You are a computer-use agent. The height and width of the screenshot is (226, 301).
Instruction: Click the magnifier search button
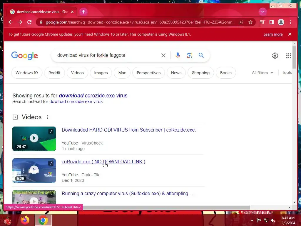click(x=201, y=55)
